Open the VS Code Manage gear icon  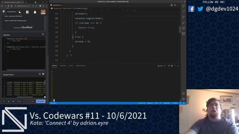point(183,99)
